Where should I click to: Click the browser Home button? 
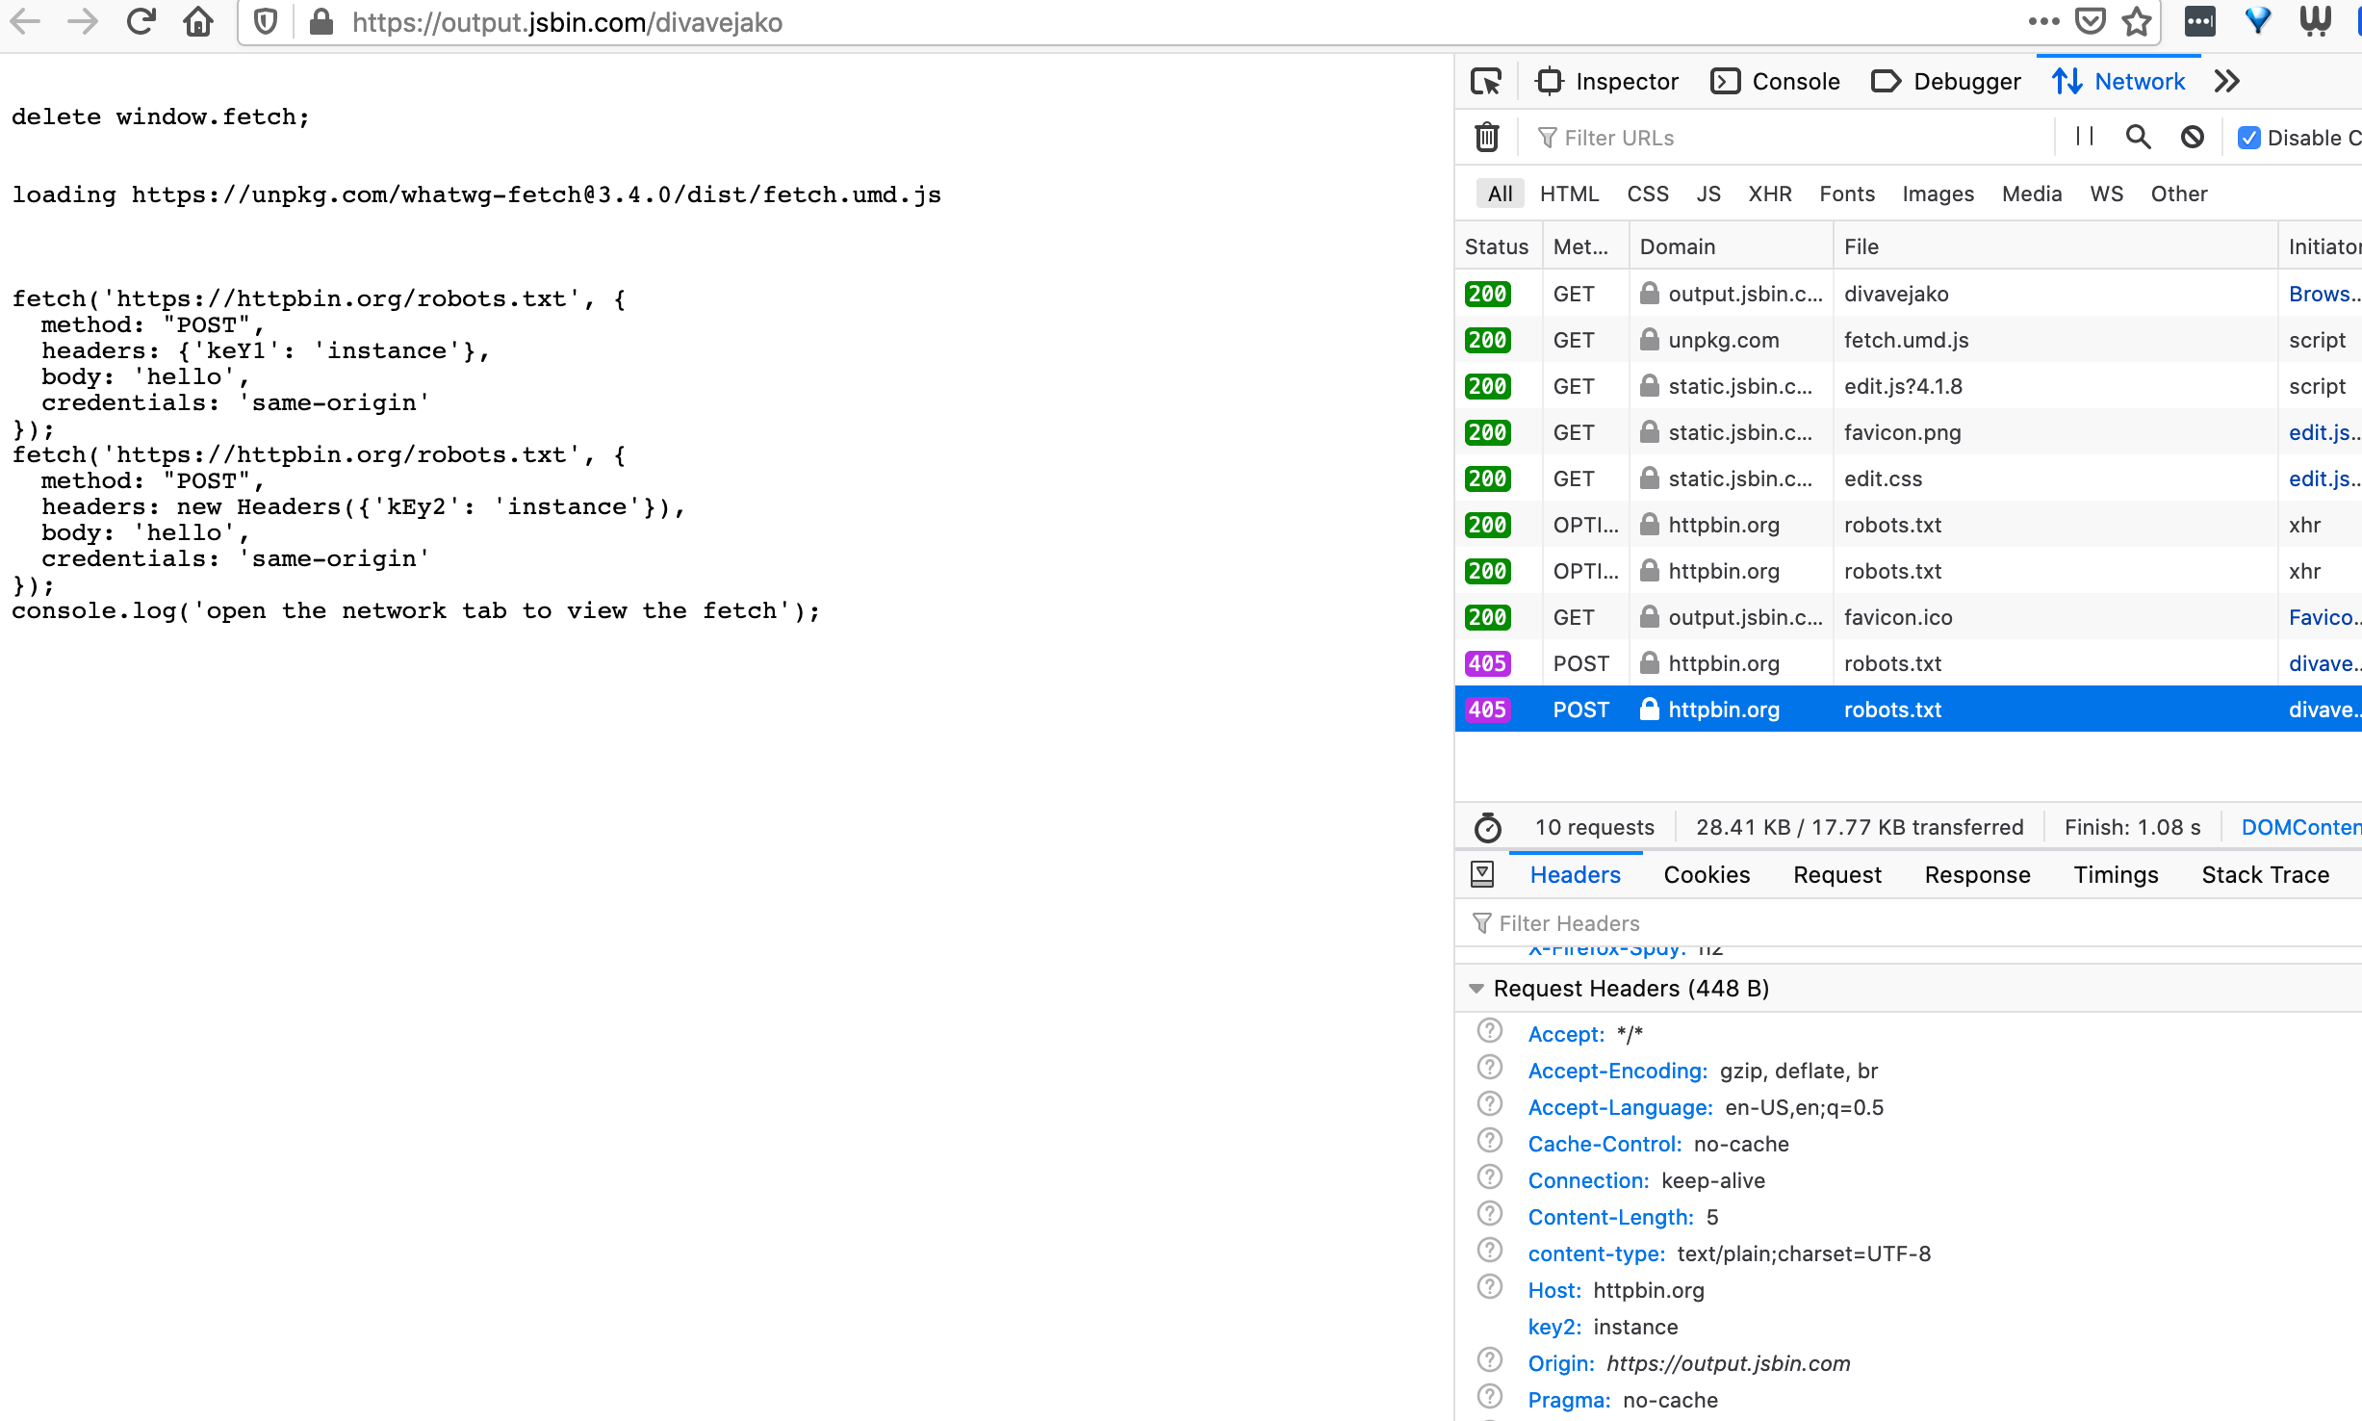point(198,21)
